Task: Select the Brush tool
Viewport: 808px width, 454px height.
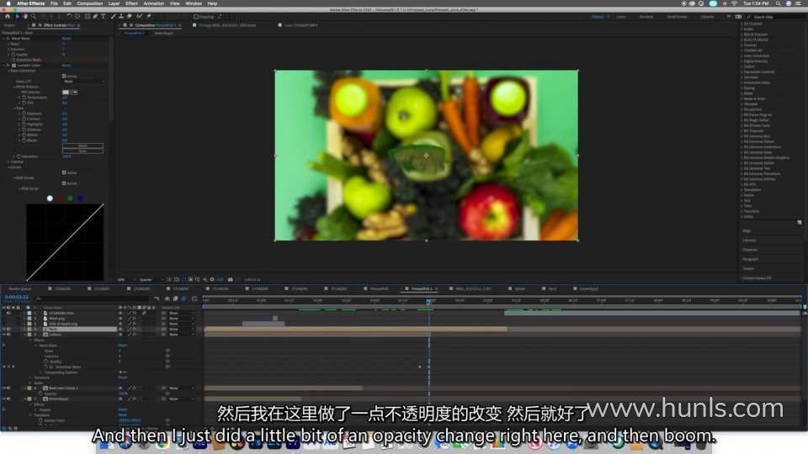Action: click(x=113, y=17)
